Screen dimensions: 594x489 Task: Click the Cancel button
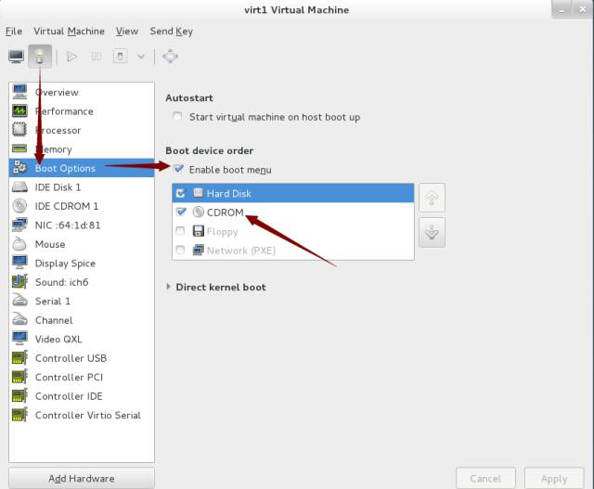pos(485,479)
